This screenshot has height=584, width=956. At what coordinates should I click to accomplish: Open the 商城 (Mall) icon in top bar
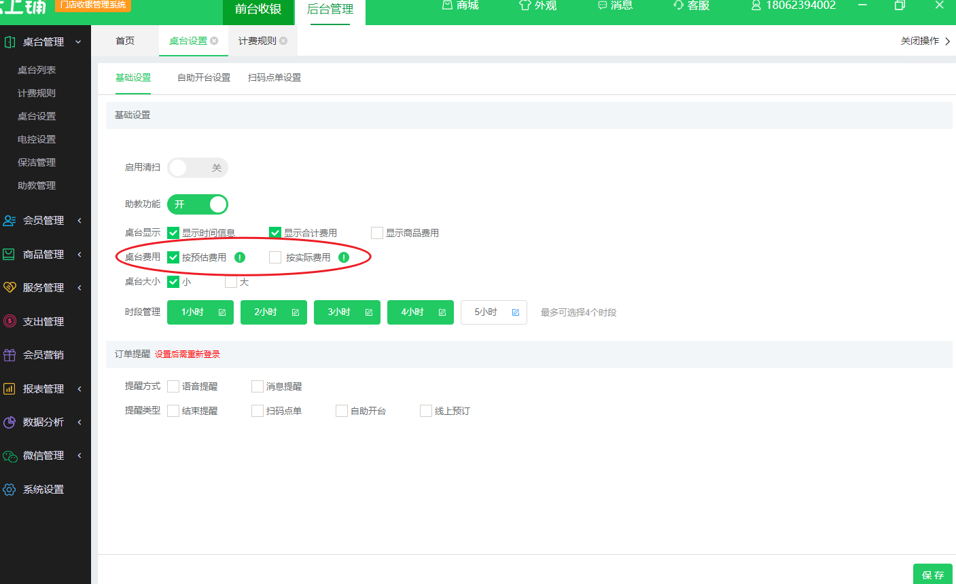pos(460,6)
